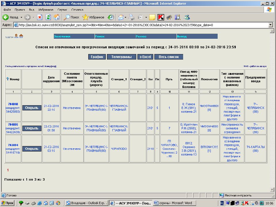Click the language indicator in system tray
The height and width of the screenshot is (207, 276).
click(x=222, y=203)
